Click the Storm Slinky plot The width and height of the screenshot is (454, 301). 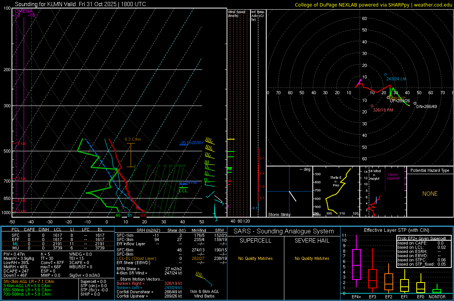click(289, 191)
